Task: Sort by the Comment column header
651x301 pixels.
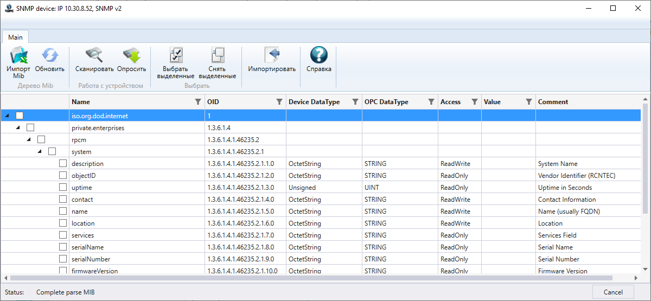Action: coord(553,101)
